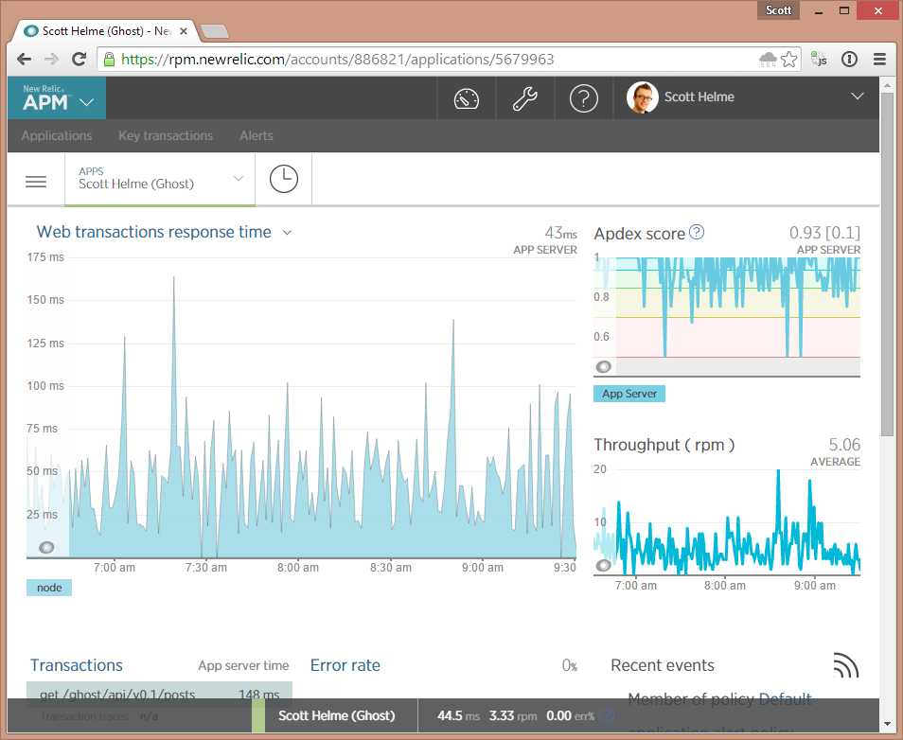The height and width of the screenshot is (740, 903).
Task: Toggle the node series legend
Action: pyautogui.click(x=49, y=588)
